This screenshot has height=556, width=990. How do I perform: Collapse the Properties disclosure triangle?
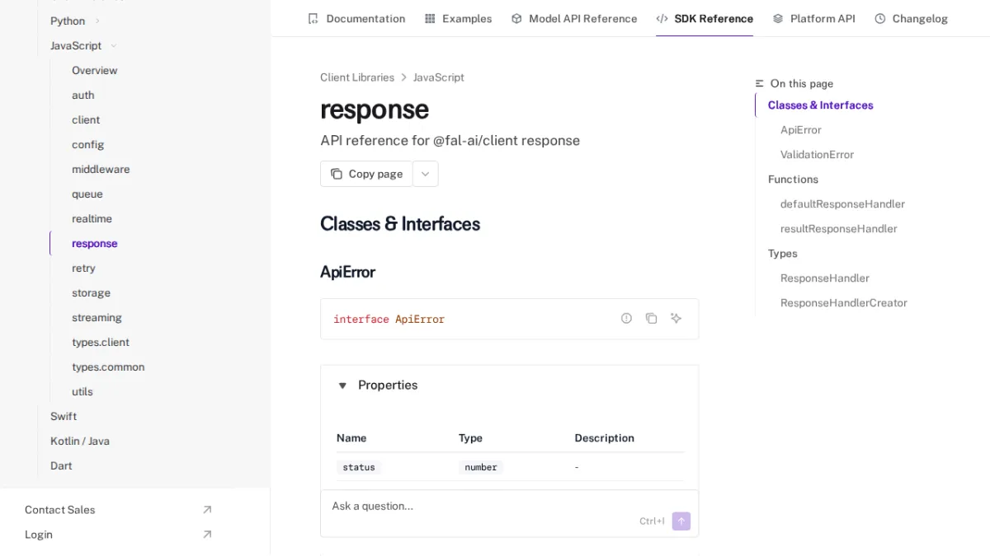tap(342, 385)
